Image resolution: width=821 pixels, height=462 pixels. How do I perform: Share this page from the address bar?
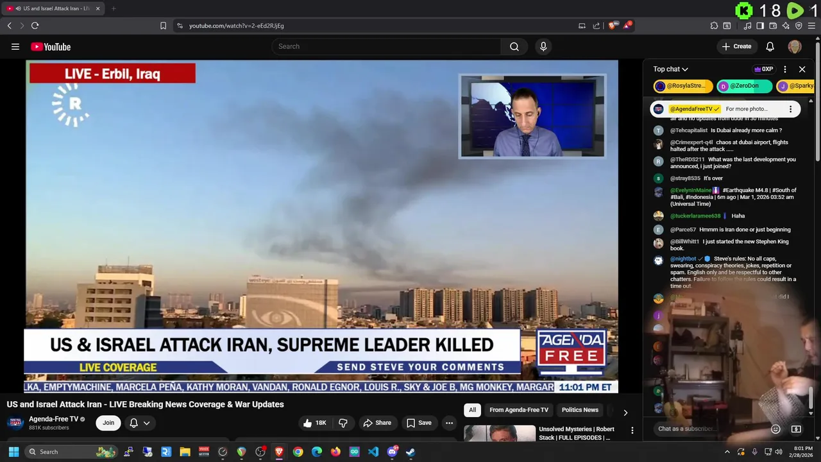click(597, 26)
